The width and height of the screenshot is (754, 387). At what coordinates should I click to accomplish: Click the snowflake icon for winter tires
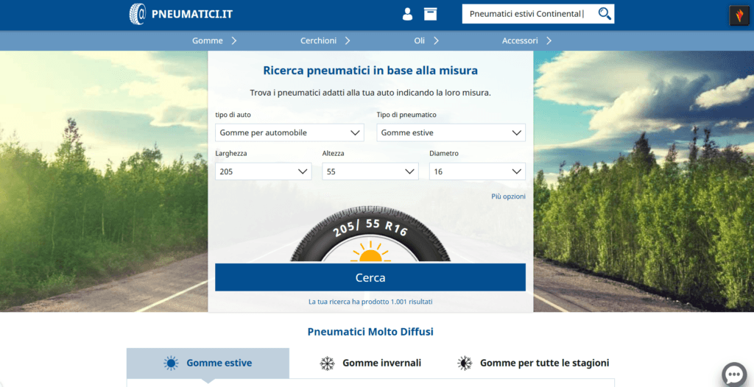(327, 363)
